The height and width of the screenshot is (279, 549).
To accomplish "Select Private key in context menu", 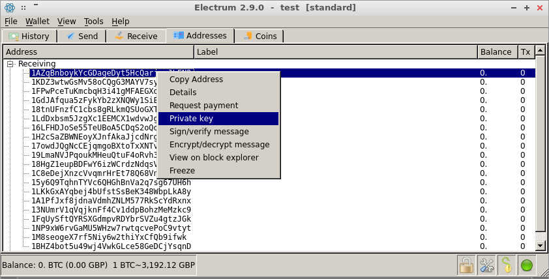I will [x=218, y=119].
